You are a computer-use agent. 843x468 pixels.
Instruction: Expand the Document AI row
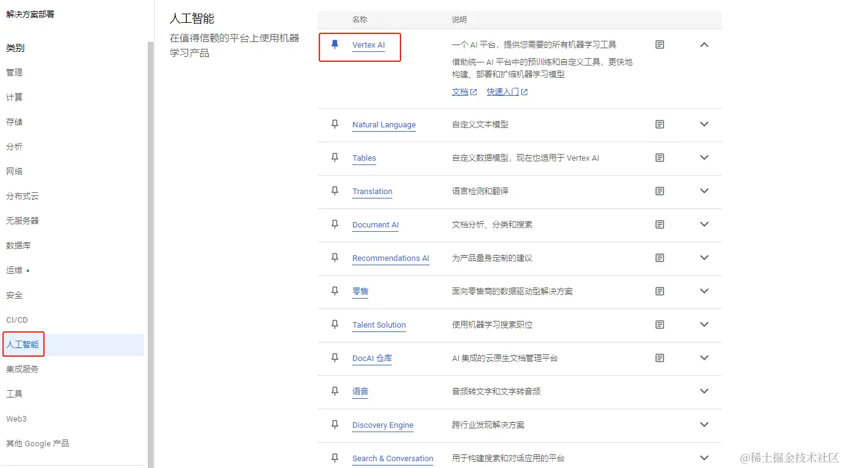(704, 224)
